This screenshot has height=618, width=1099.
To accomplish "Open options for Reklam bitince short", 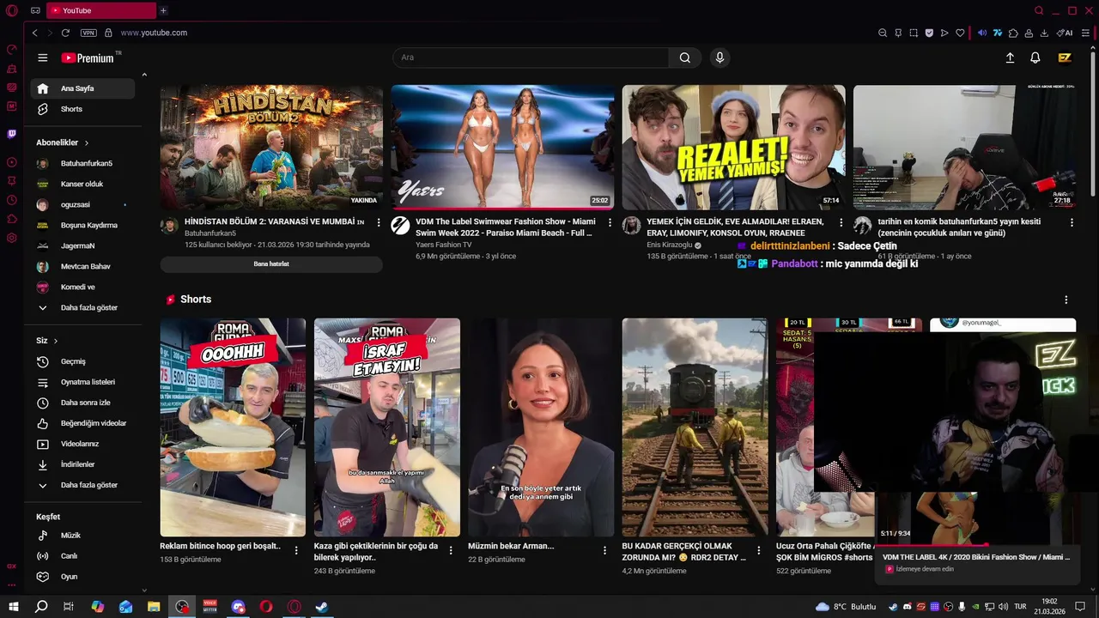I will 296,550.
